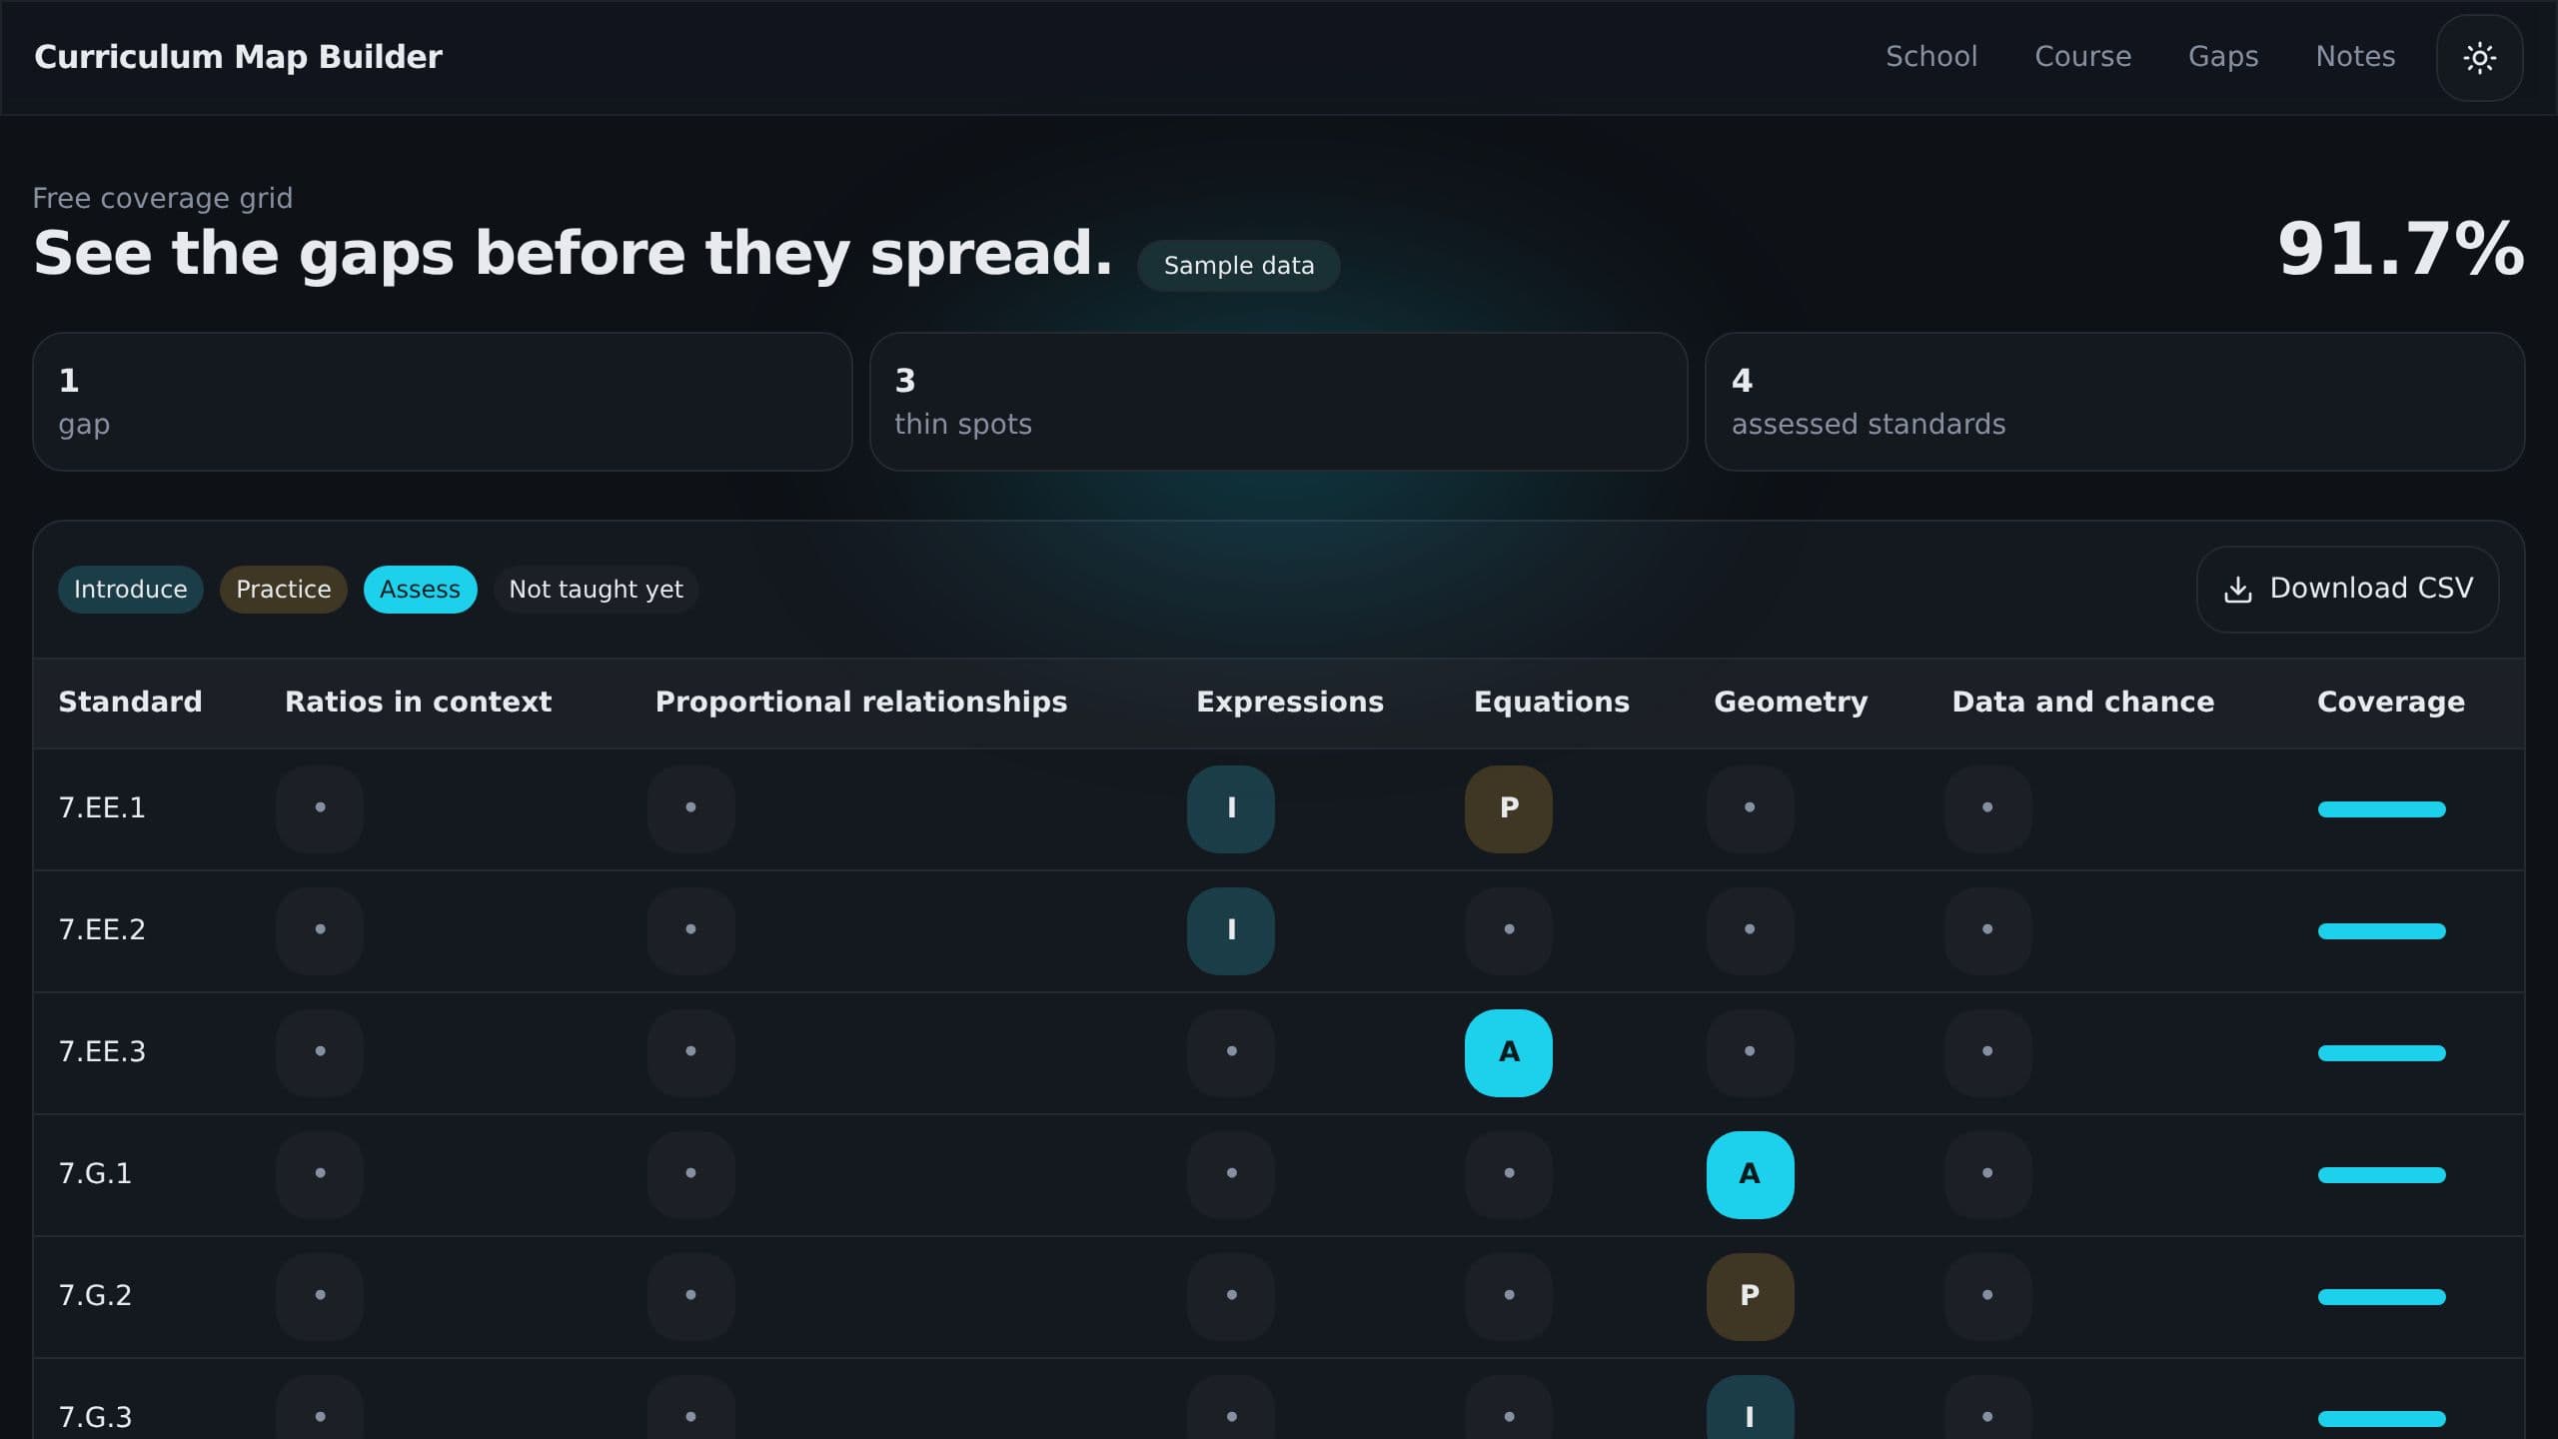This screenshot has height=1439, width=2558.
Task: Click the Course nav link
Action: click(x=2082, y=57)
